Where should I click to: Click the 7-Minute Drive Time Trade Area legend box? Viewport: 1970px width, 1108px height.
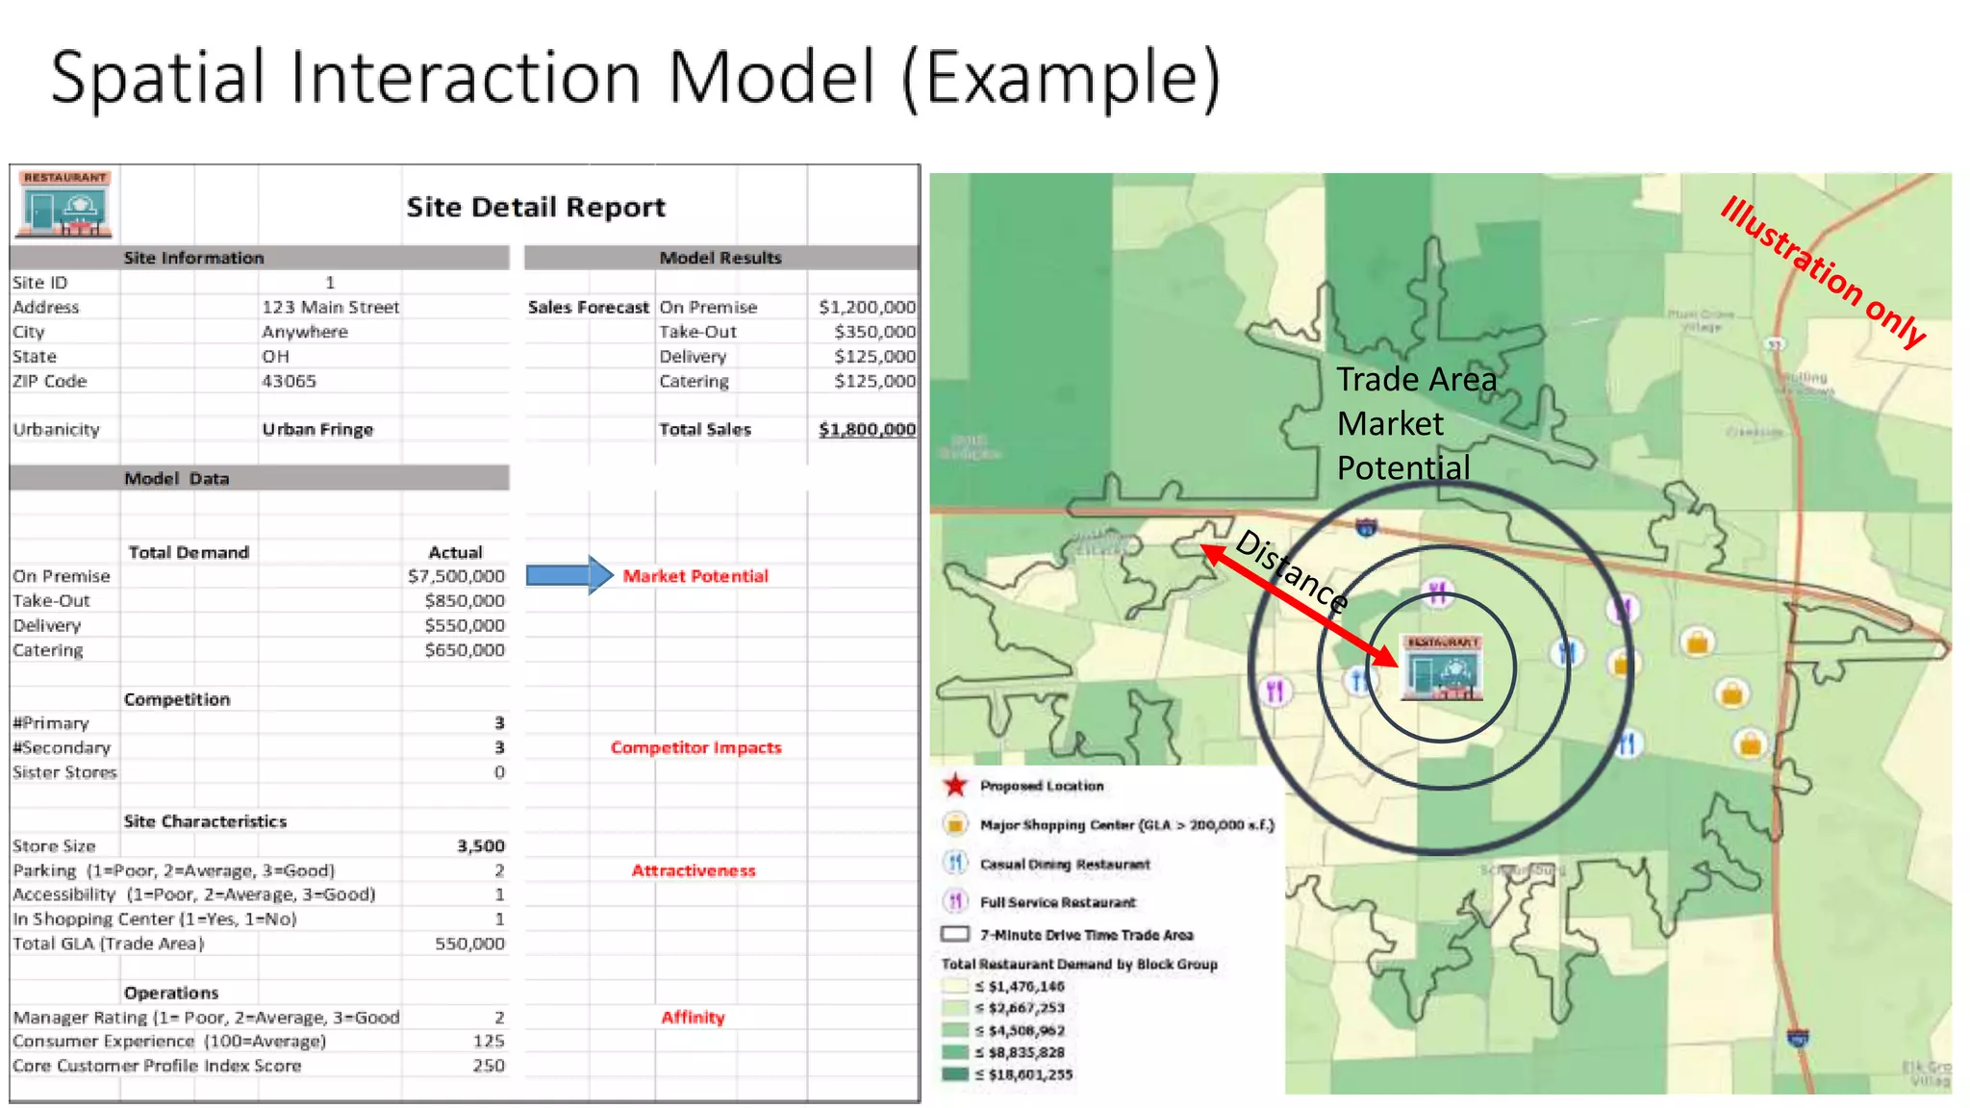(x=954, y=934)
